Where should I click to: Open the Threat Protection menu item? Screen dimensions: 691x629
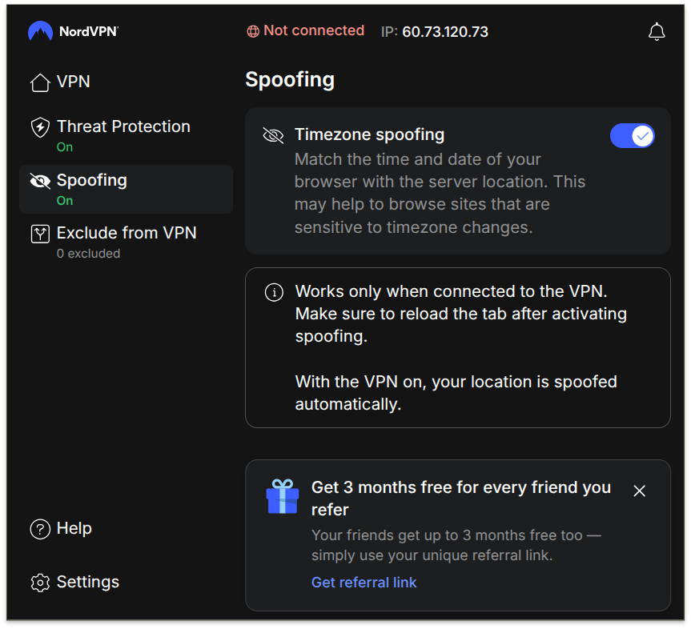point(123,126)
